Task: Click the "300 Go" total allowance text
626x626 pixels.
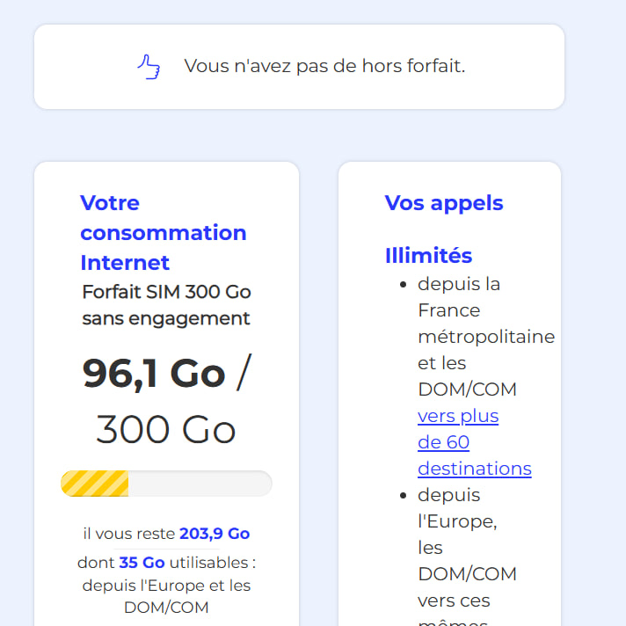Action: point(166,430)
